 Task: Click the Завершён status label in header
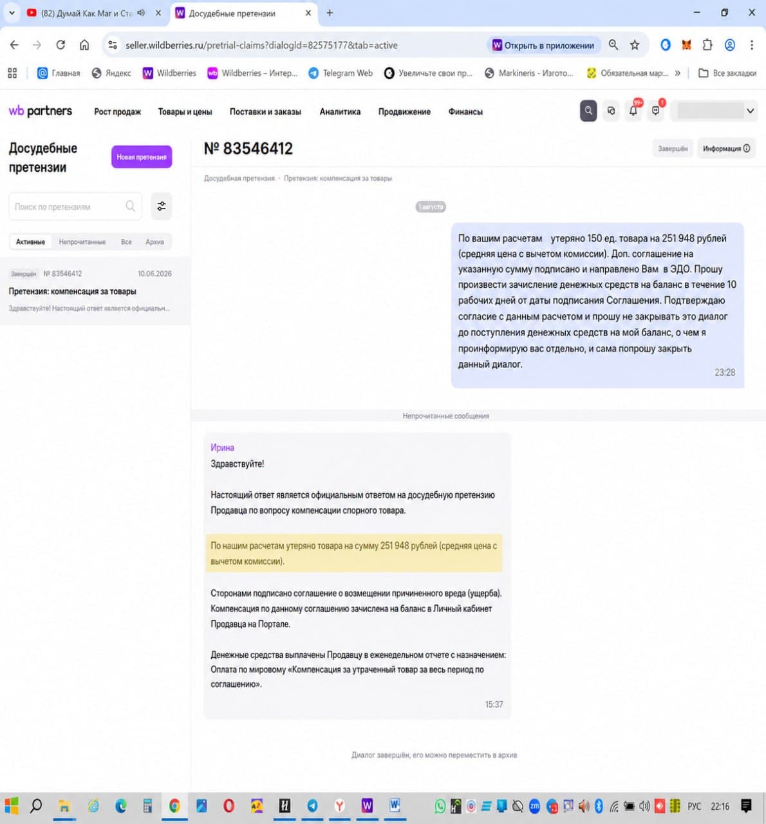[673, 149]
